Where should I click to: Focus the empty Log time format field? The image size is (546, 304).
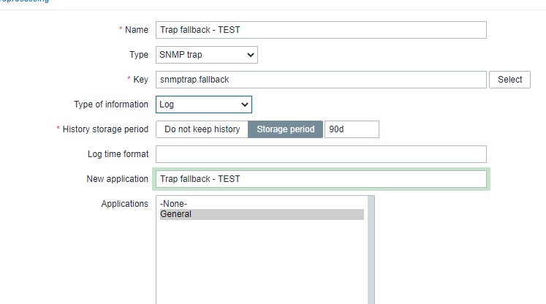tap(321, 154)
